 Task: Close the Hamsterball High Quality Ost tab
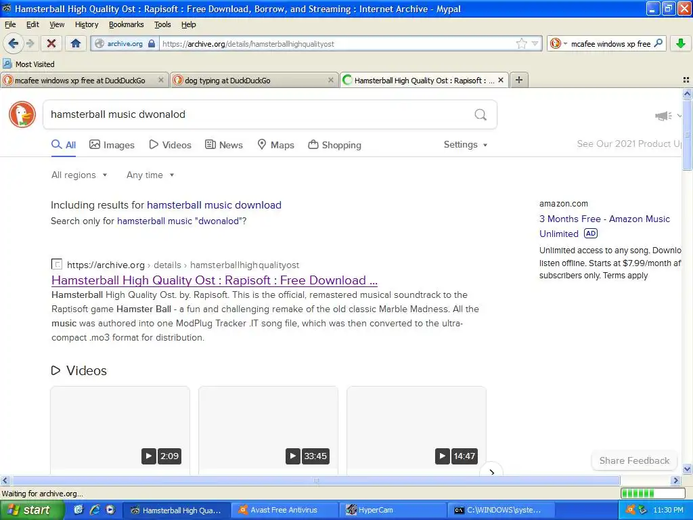(500, 80)
